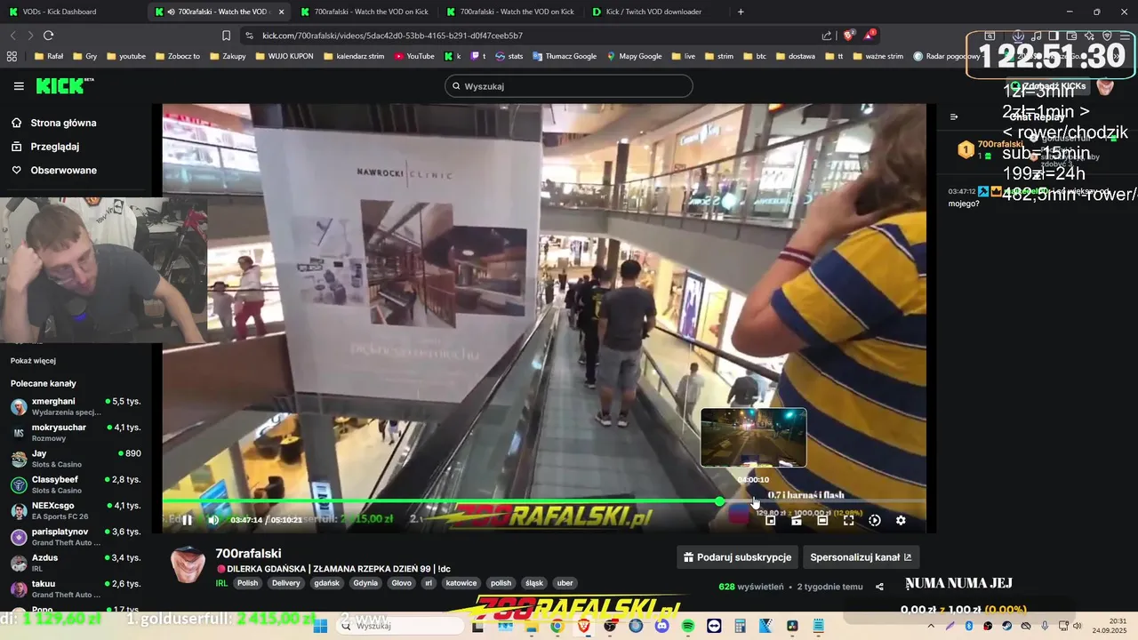
Task: Pause the VOD playback
Action: pyautogui.click(x=187, y=520)
